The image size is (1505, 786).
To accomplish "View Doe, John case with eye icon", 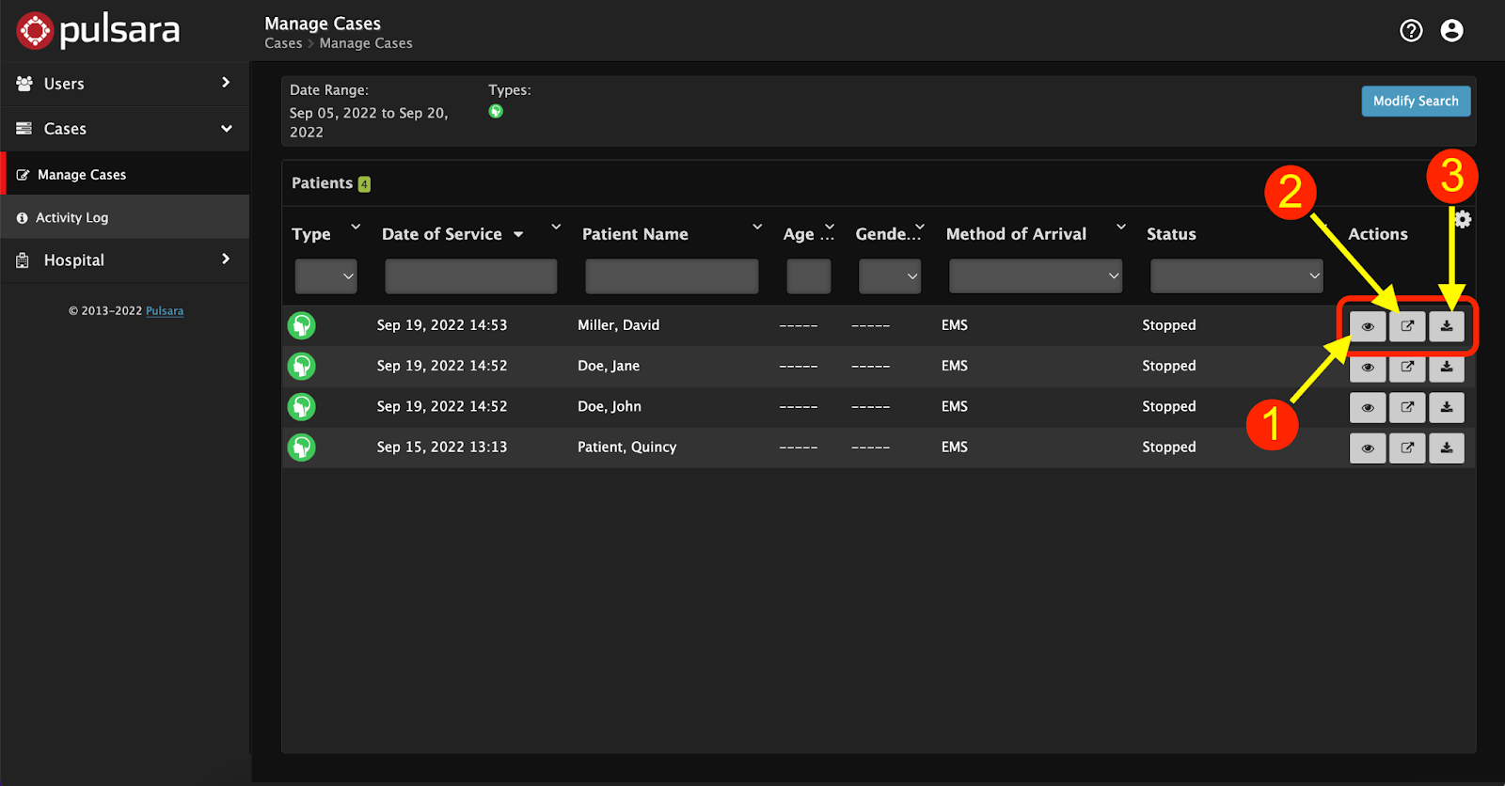I will [1368, 407].
